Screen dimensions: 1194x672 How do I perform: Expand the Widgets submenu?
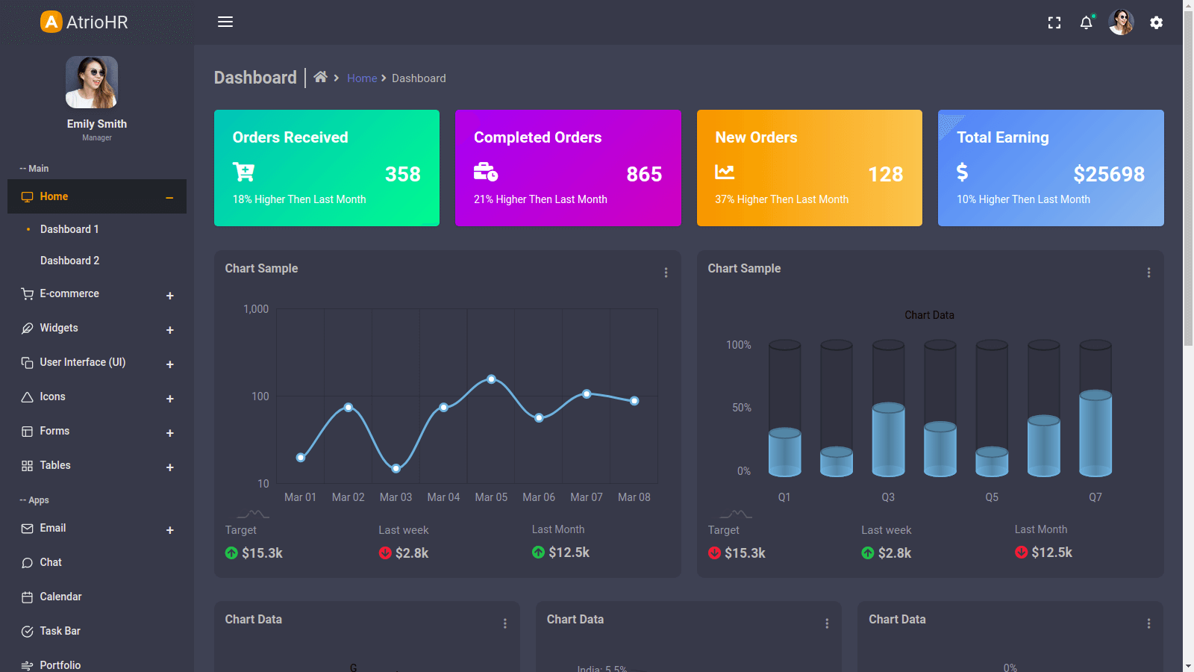coord(169,330)
